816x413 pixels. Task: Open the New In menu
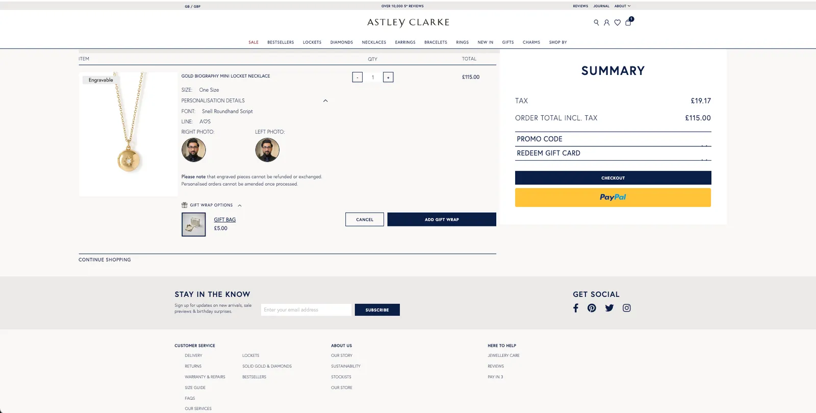coord(486,42)
